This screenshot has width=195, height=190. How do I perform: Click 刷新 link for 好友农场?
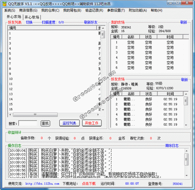[x=184, y=80]
